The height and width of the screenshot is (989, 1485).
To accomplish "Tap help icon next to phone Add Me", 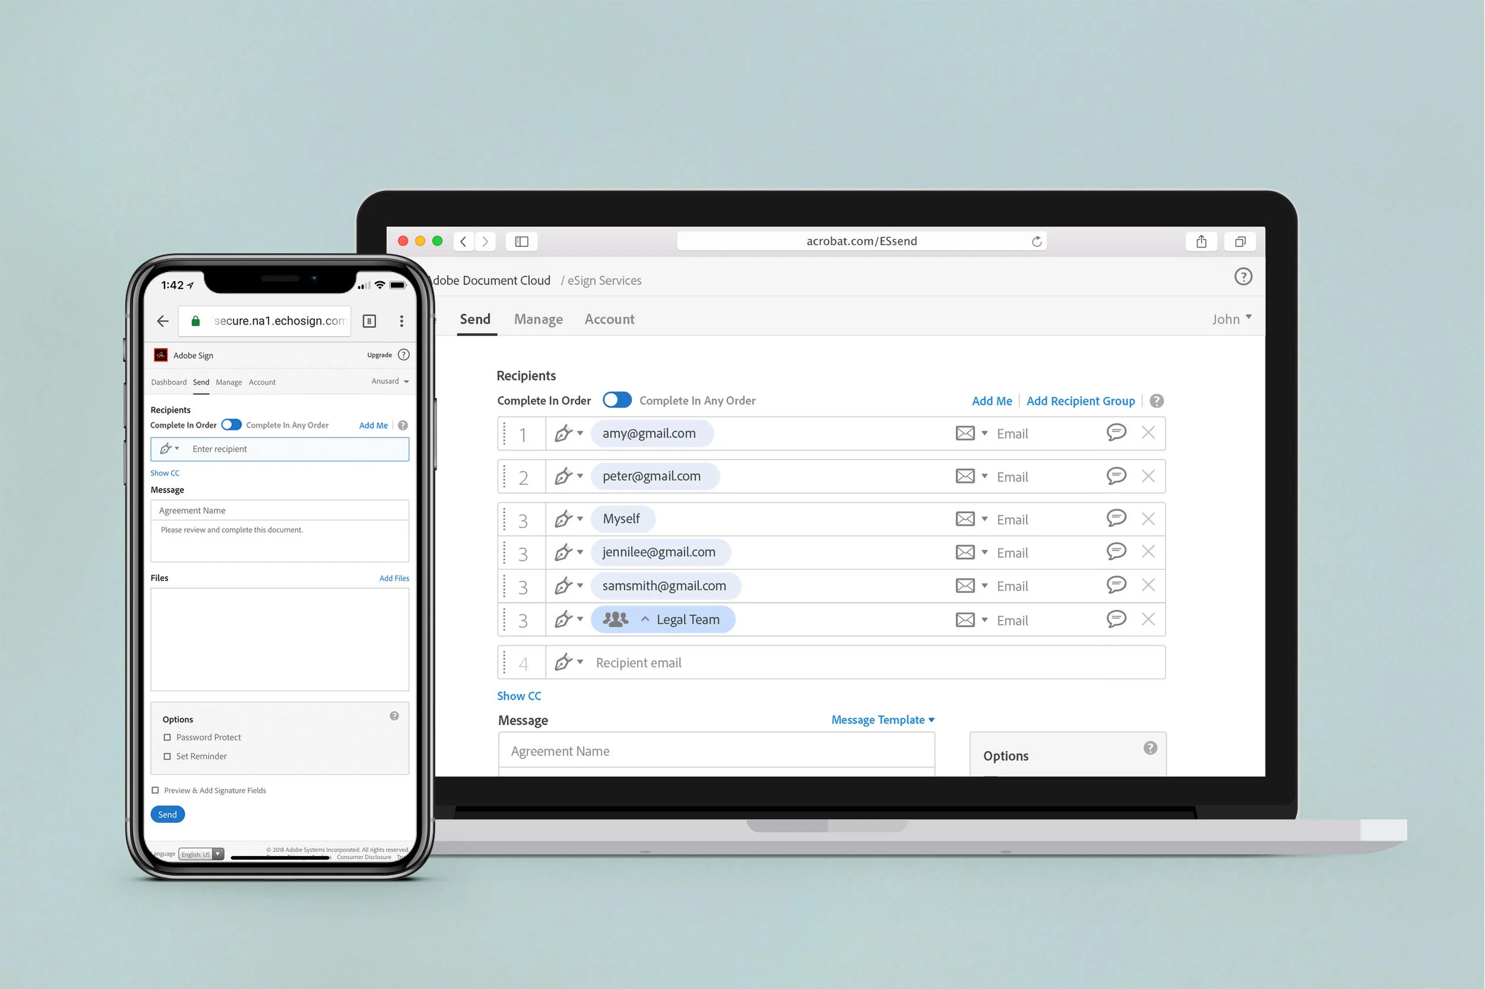I will tap(403, 425).
